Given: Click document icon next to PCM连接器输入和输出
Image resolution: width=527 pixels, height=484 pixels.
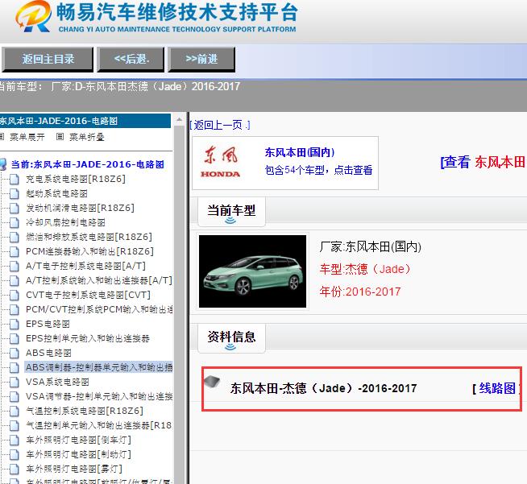Looking at the screenshot, I should click(x=15, y=251).
